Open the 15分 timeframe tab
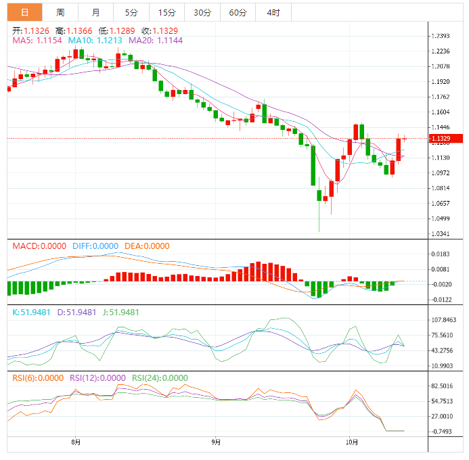 167,13
